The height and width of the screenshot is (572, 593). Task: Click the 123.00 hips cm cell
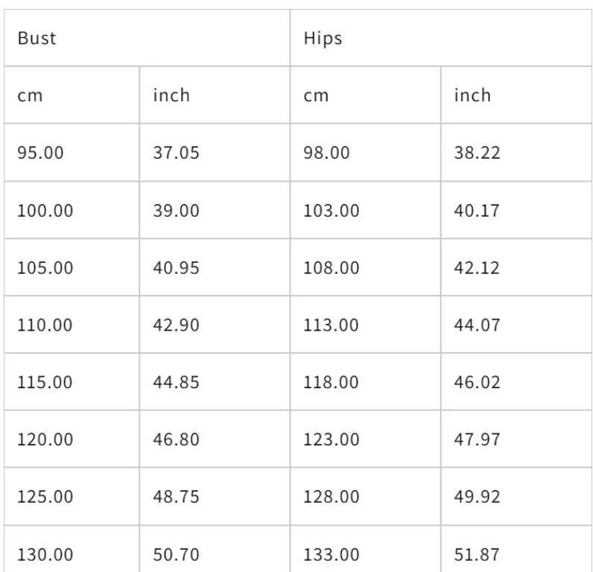[x=331, y=439]
